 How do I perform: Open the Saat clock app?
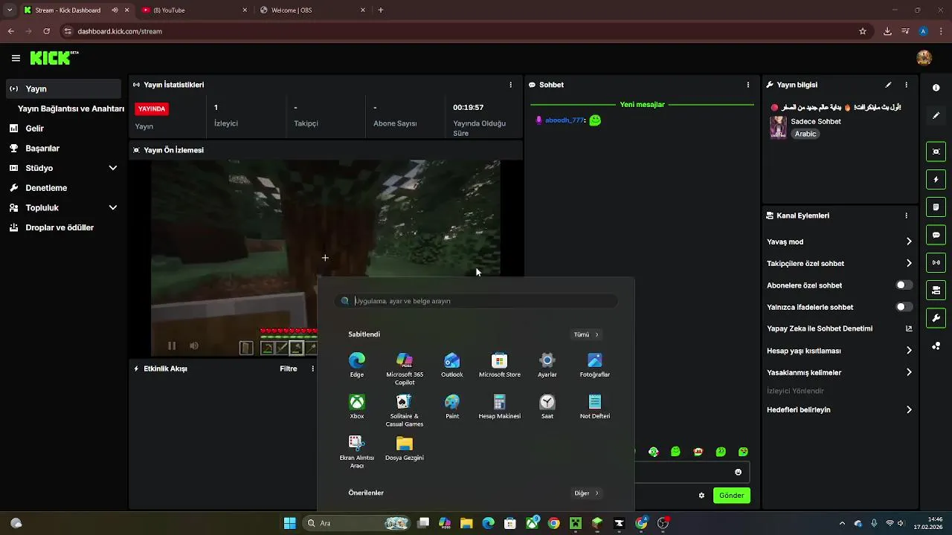[x=547, y=406]
